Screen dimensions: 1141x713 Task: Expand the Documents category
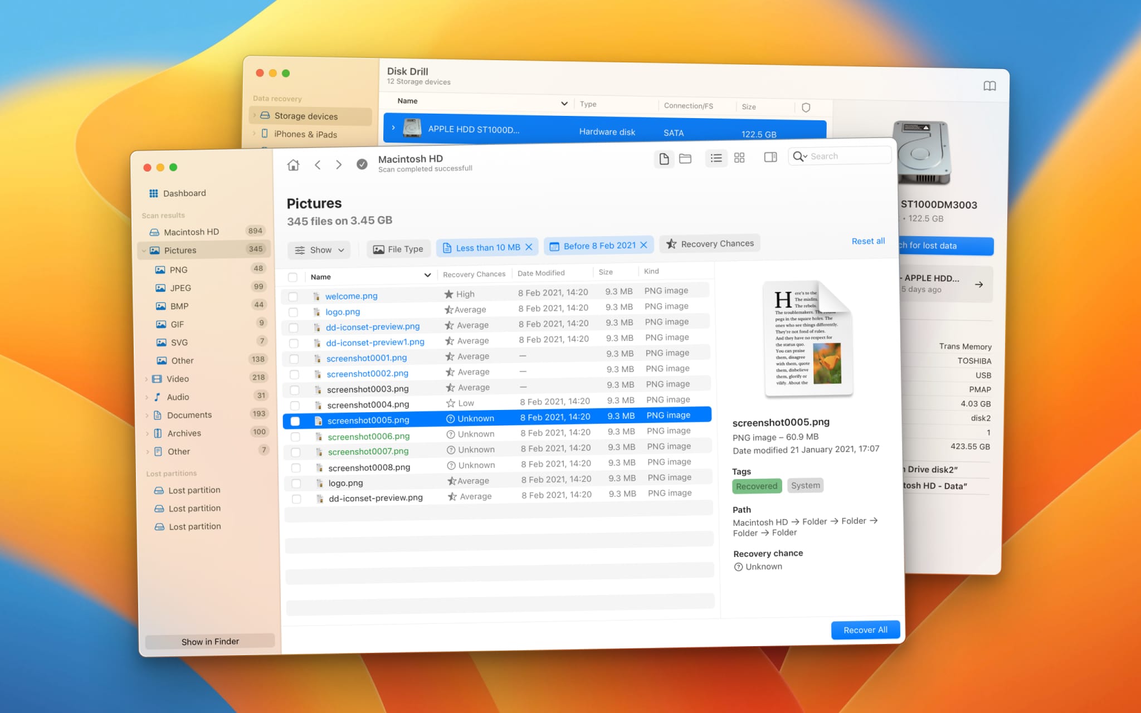pyautogui.click(x=147, y=416)
